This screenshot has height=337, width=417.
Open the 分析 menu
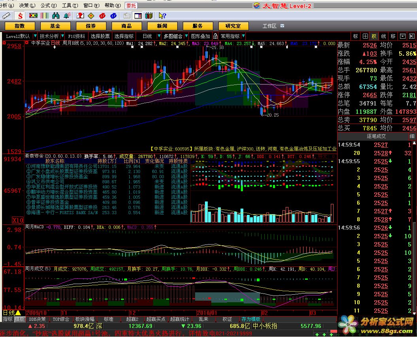tap(7, 6)
